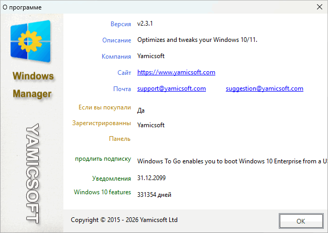Viewport: 328px width, 233px height.
Task: Click the Windows Manager gear logo
Action: coord(30,41)
